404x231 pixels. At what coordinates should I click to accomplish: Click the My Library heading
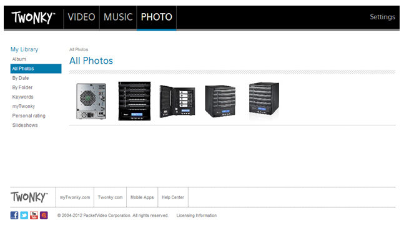coord(24,49)
